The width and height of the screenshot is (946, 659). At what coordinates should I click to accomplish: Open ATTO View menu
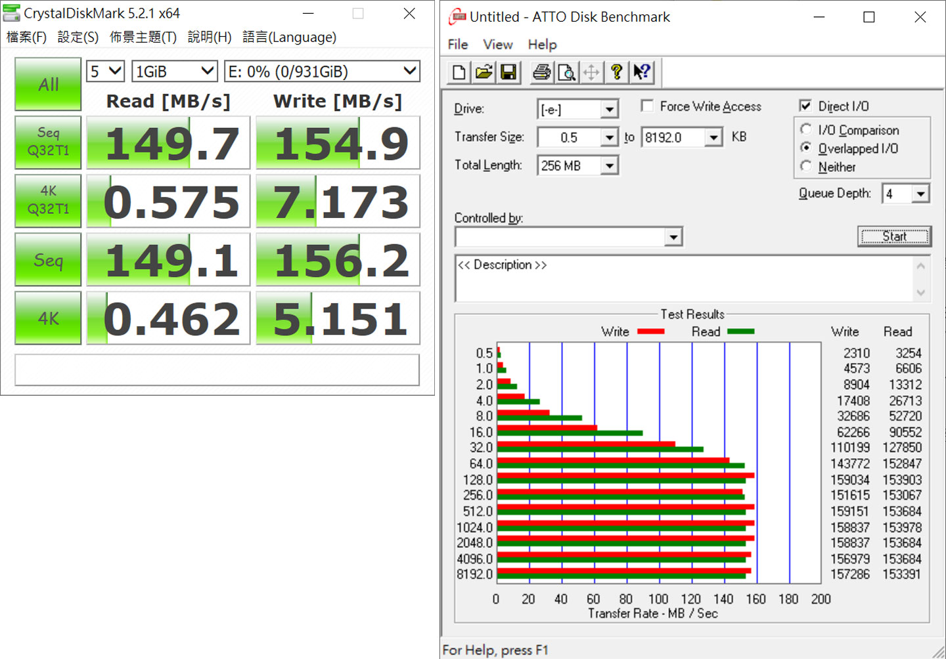click(x=498, y=45)
